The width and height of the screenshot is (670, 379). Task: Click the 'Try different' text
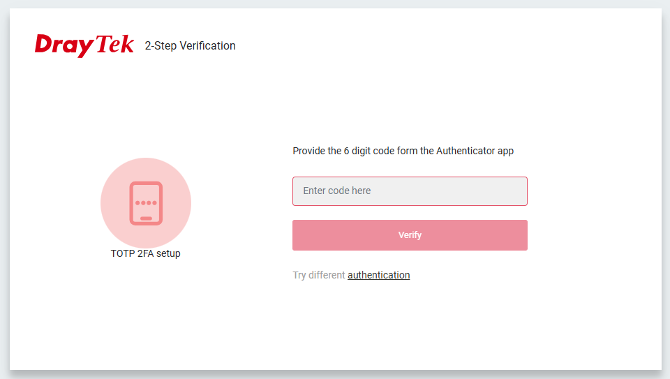319,275
